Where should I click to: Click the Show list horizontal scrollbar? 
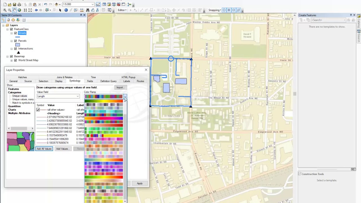click(x=21, y=128)
